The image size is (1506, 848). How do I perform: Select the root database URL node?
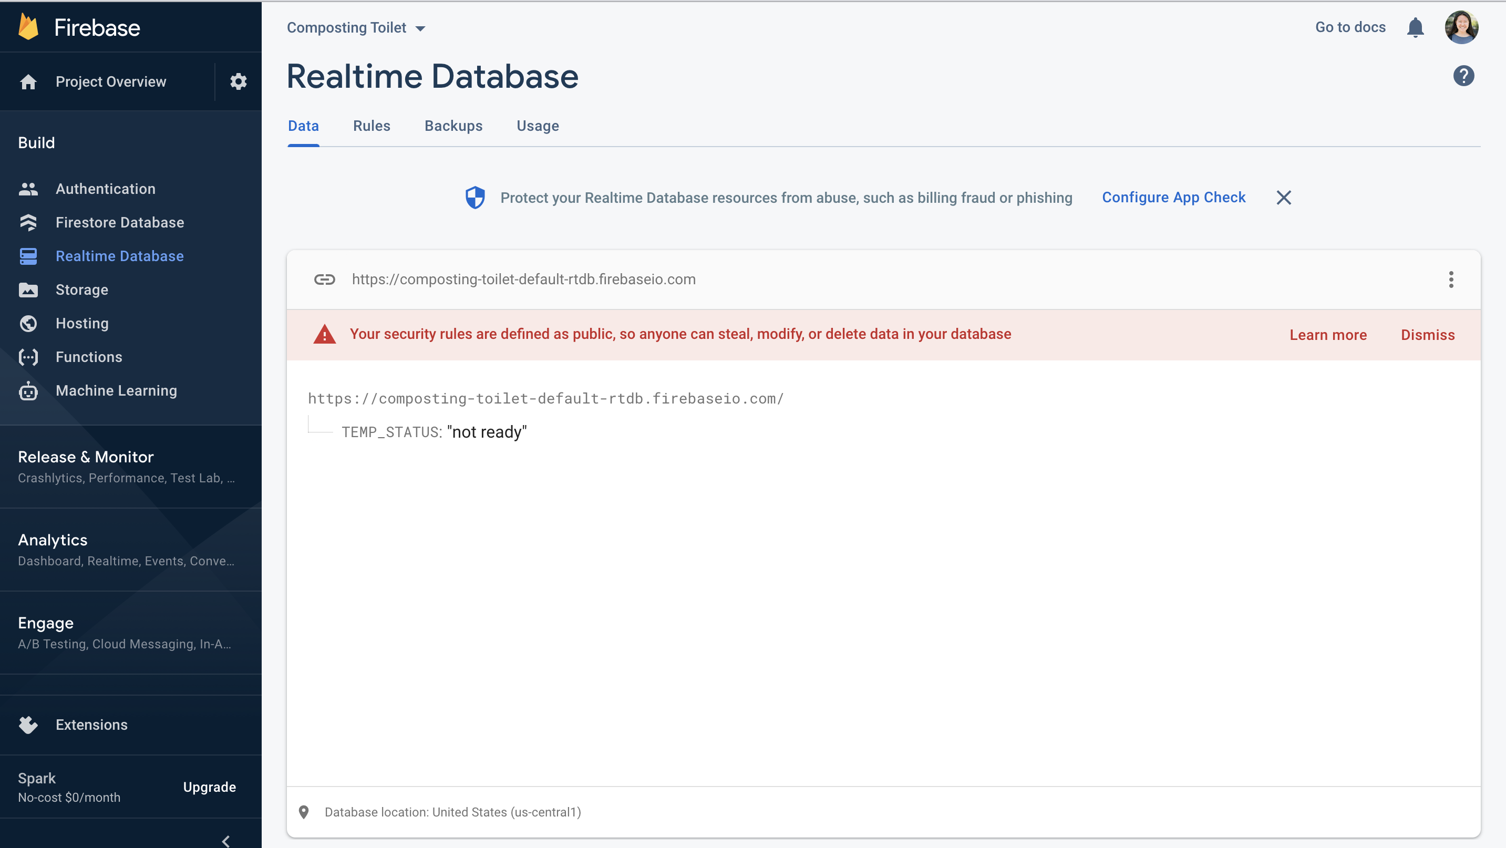(x=546, y=399)
